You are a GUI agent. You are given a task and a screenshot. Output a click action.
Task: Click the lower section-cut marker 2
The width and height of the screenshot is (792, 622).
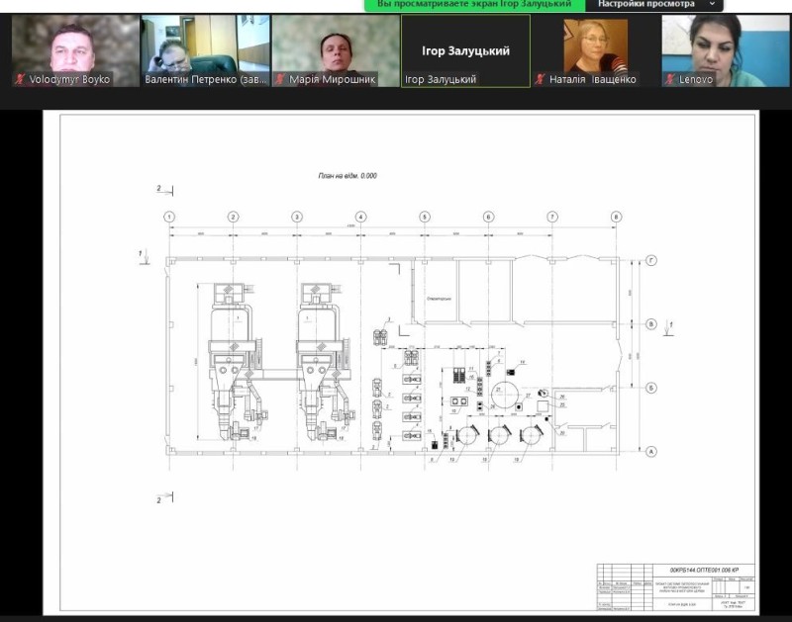158,500
